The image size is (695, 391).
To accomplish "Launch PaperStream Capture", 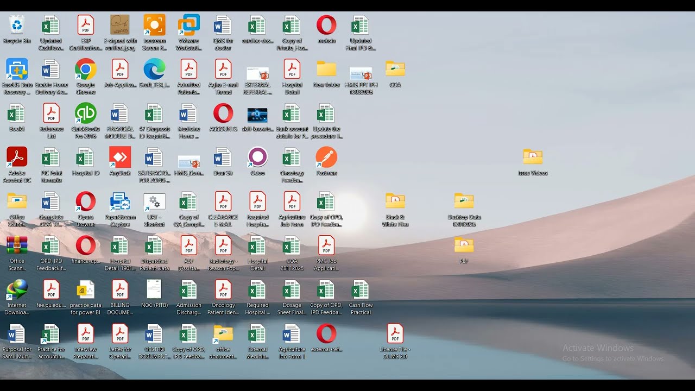I will coord(120,201).
